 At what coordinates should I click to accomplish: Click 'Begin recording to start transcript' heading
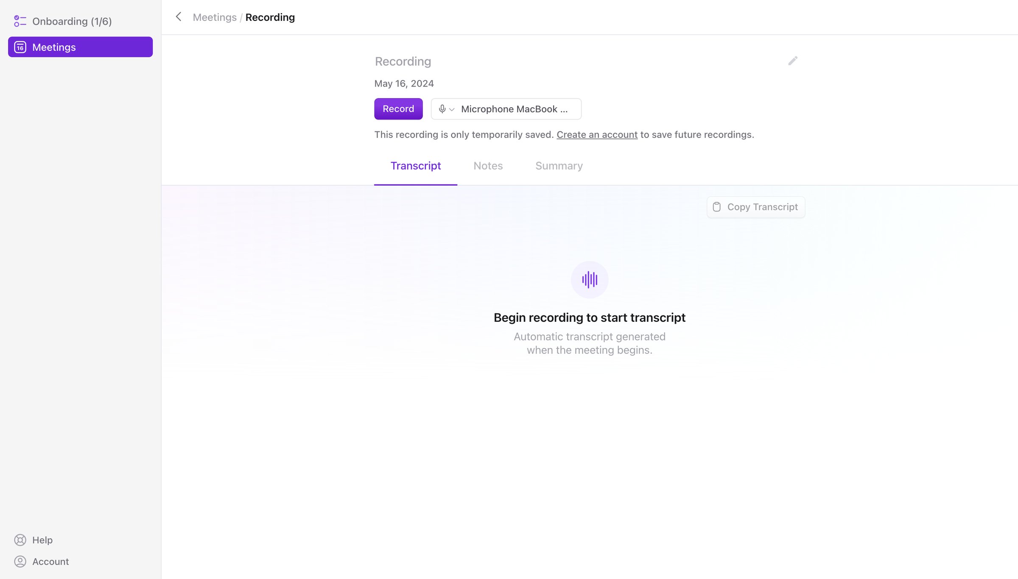pos(590,317)
